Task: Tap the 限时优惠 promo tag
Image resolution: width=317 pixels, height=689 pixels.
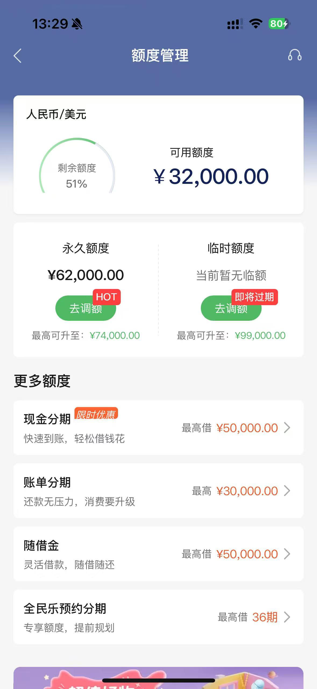Action: pos(96,414)
